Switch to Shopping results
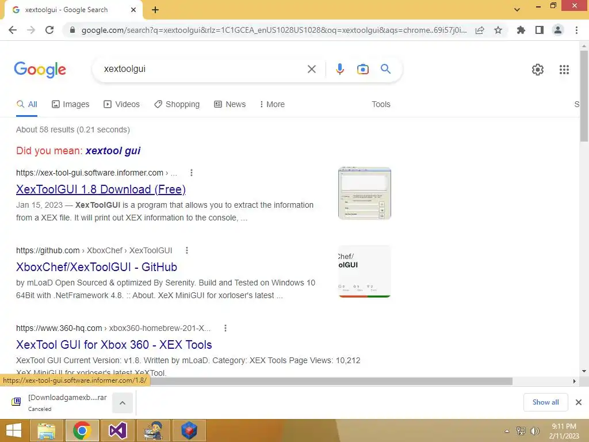Screen dimensions: 589x442 (177, 104)
